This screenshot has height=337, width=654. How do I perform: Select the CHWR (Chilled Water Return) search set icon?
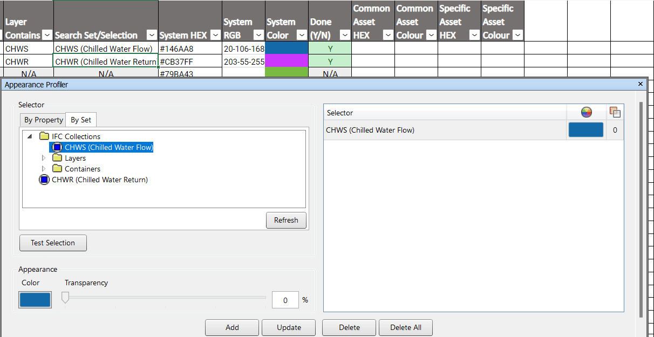[x=44, y=180]
